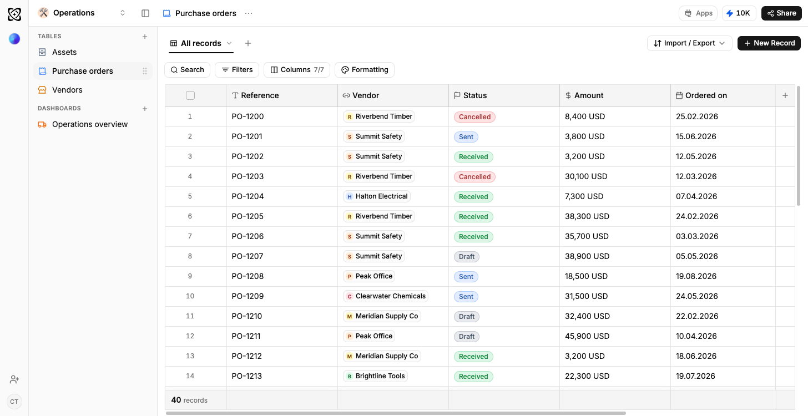Open the Columns 7/7 selector
The image size is (808, 416).
pos(297,70)
